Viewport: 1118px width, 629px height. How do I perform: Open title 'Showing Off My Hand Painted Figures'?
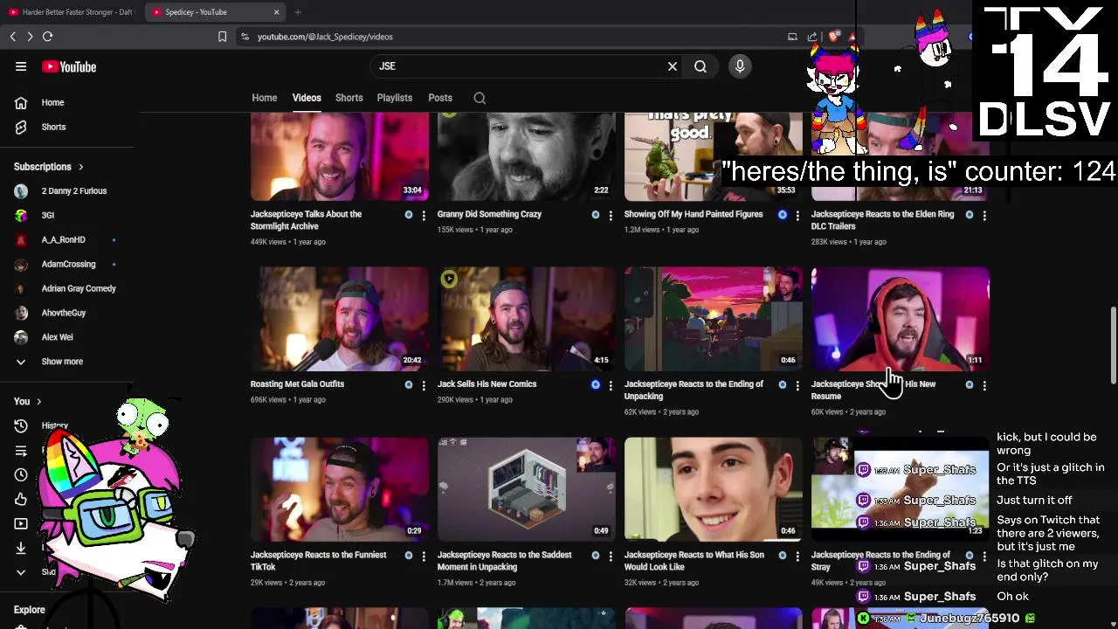coord(694,214)
